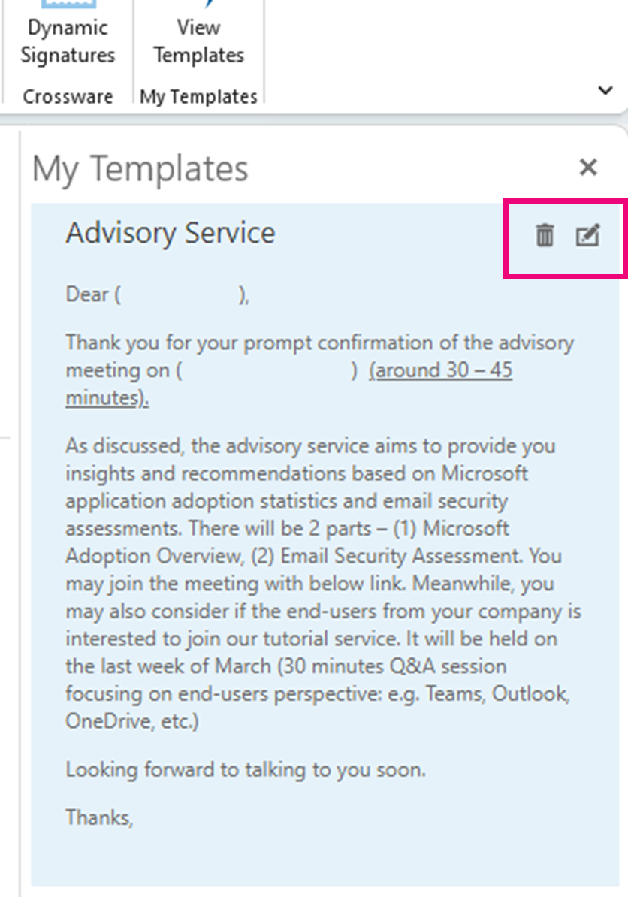The width and height of the screenshot is (628, 897).
Task: Click "Looking forward to talking to you soon."
Action: point(246,769)
